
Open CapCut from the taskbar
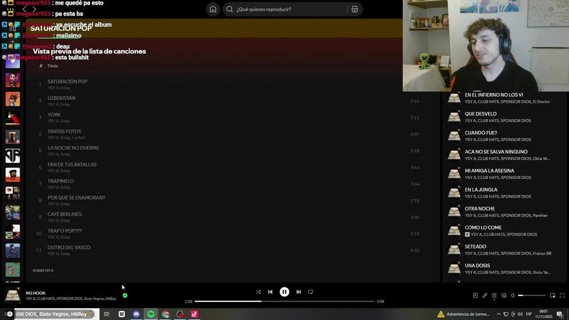pos(122,314)
